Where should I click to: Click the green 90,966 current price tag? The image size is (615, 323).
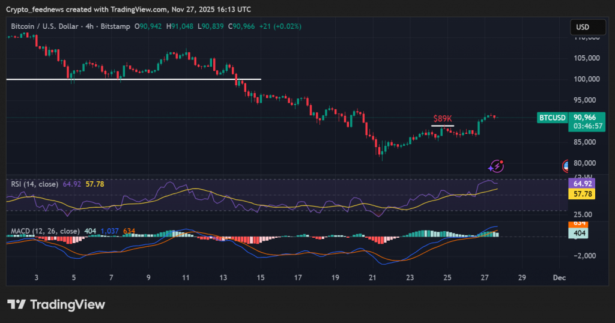(x=584, y=118)
